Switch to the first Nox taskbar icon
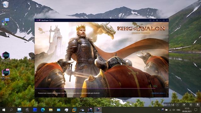 [90, 110]
